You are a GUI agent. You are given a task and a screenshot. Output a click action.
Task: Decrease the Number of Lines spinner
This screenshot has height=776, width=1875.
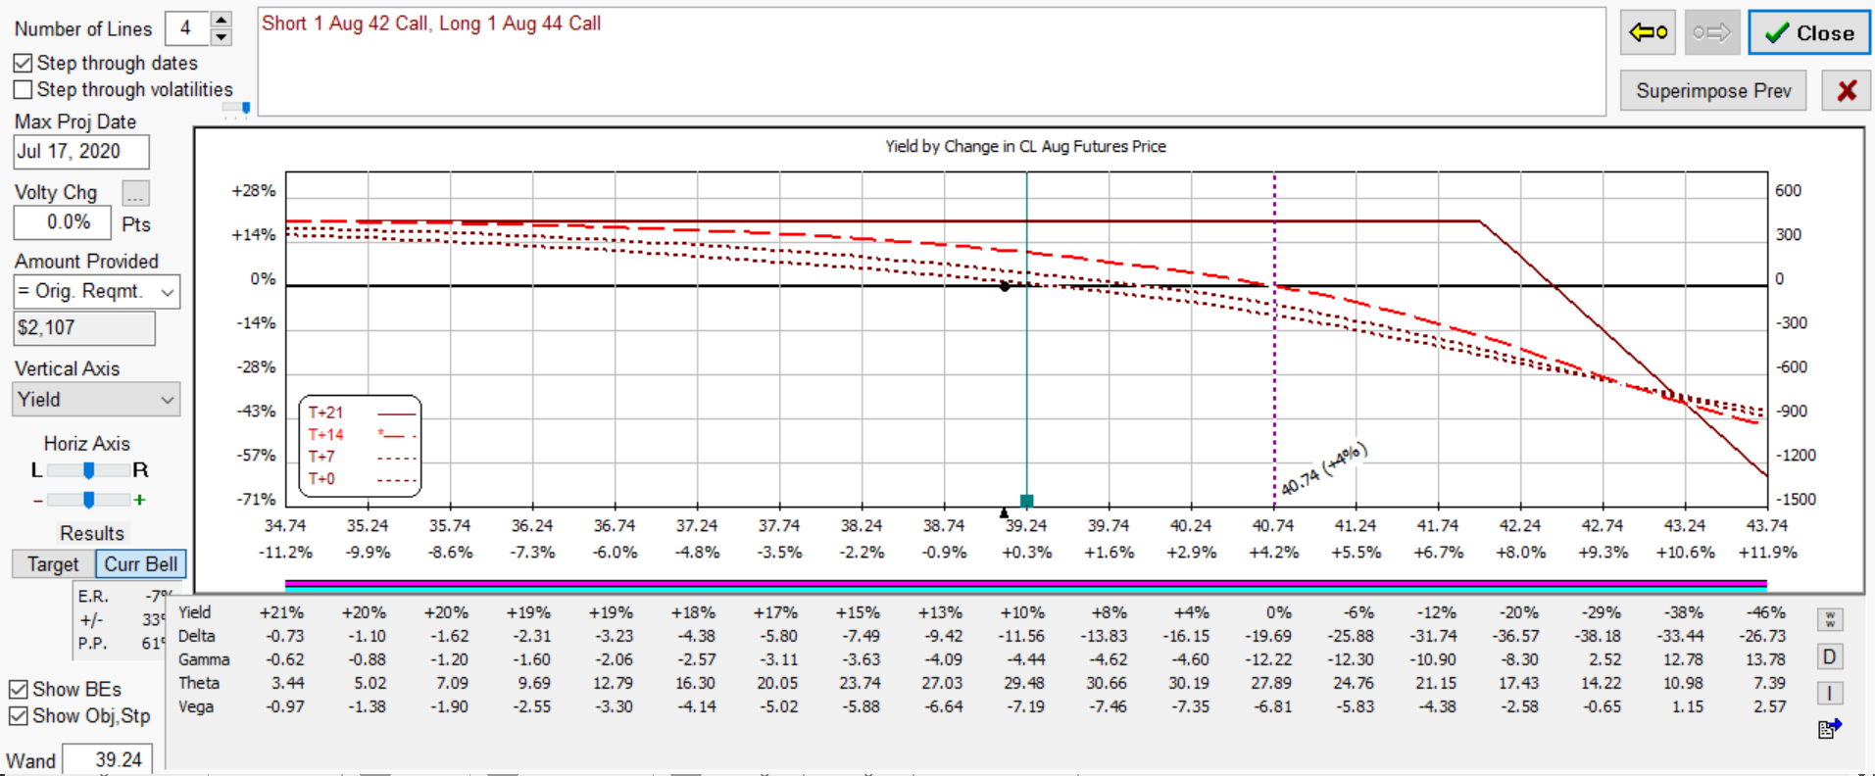[x=222, y=37]
